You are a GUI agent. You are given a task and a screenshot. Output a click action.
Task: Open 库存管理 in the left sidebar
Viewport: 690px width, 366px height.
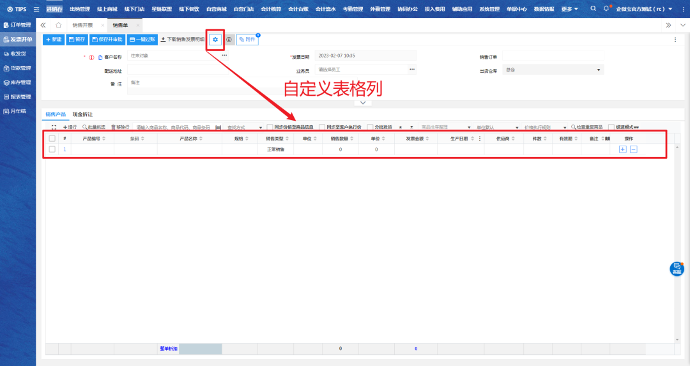click(17, 82)
